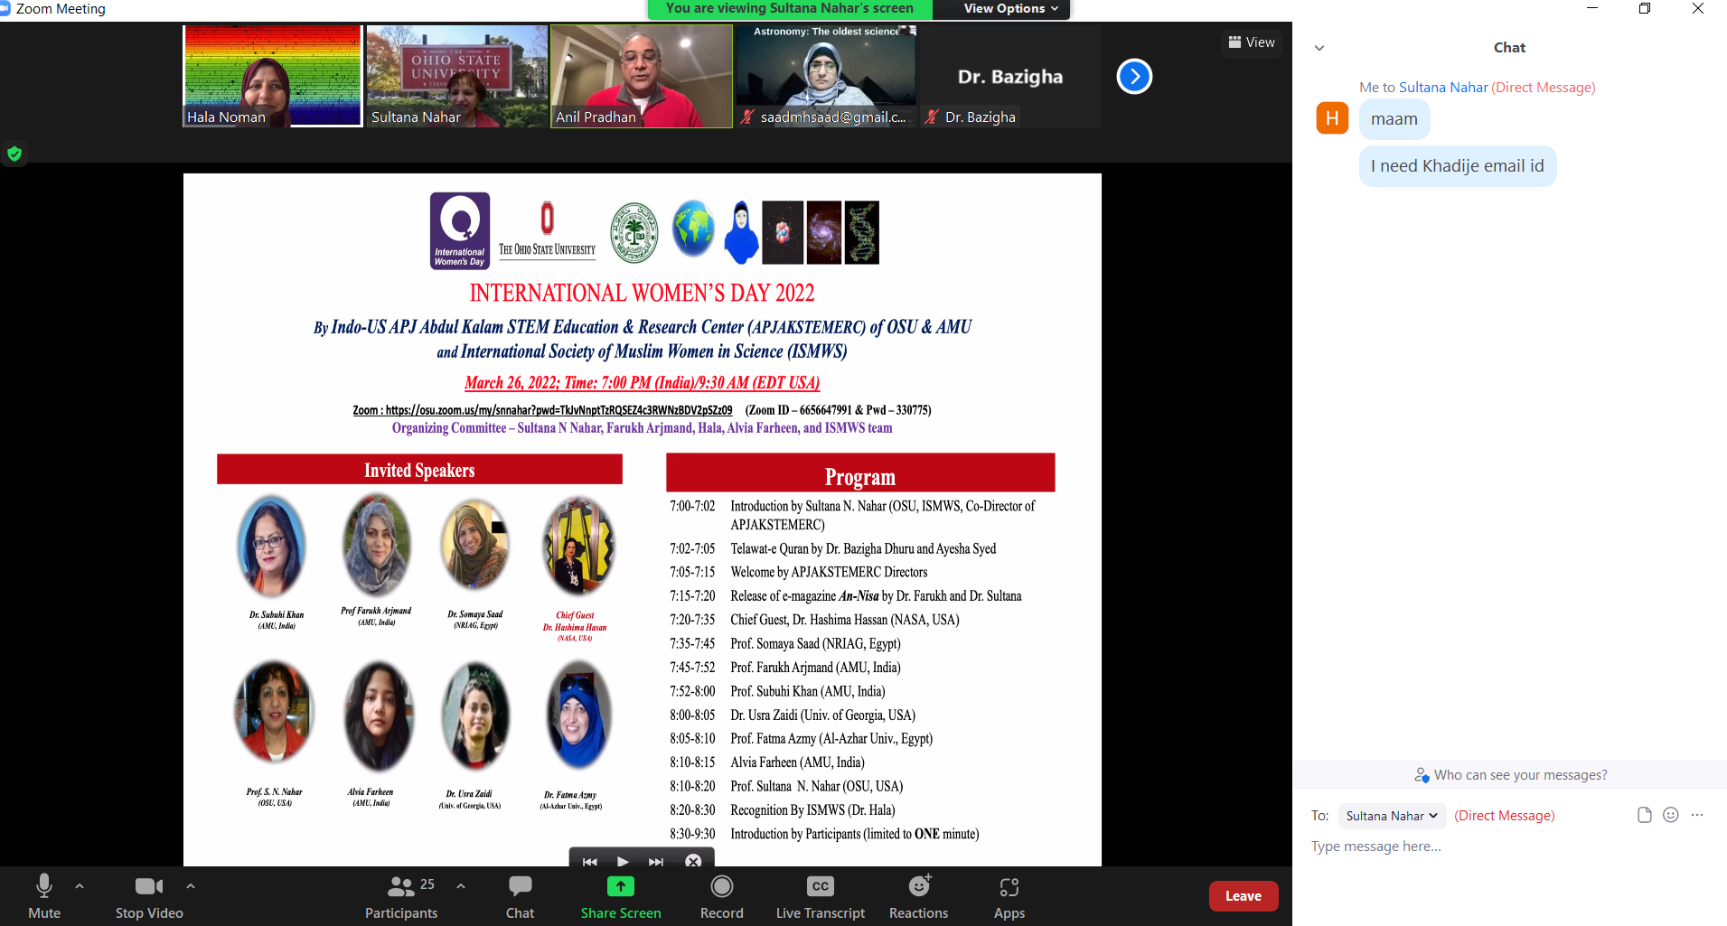The image size is (1727, 926).
Task: Open more chat options ellipsis
Action: pos(1697,815)
